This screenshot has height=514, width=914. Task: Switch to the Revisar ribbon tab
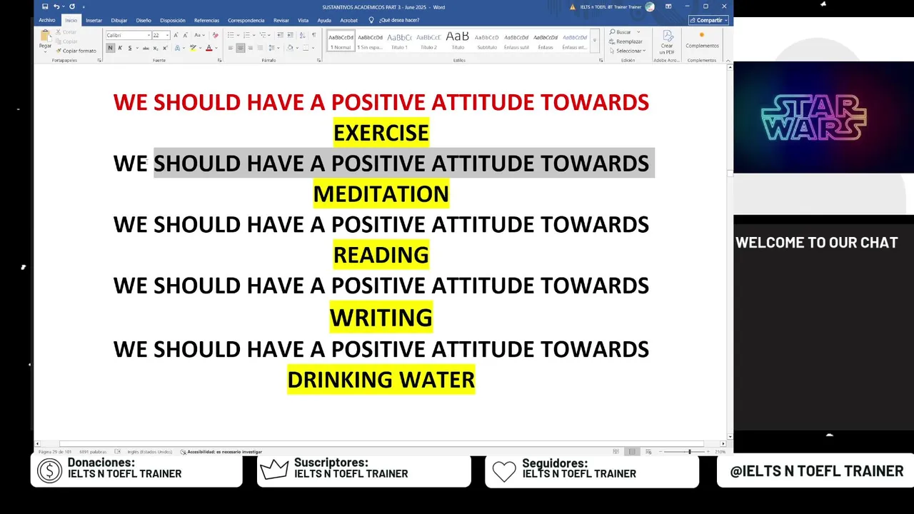pos(281,20)
